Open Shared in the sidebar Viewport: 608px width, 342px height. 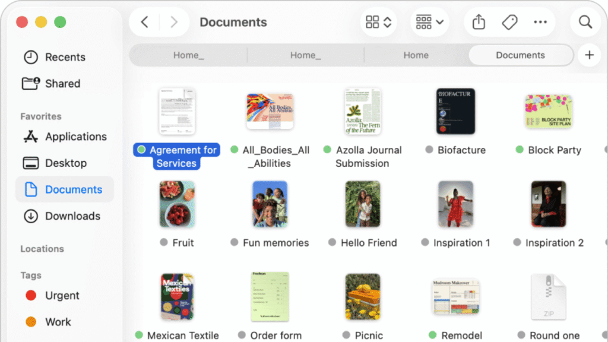point(65,83)
